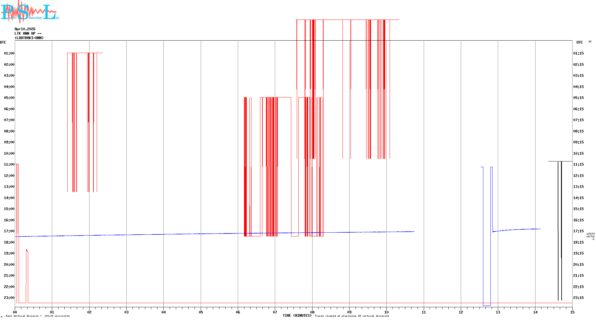Click minute tick 13 on bottom axis
The image size is (596, 320).
click(498, 312)
